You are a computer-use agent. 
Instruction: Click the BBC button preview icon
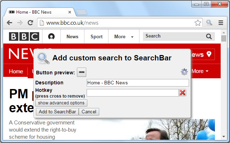coord(82,72)
